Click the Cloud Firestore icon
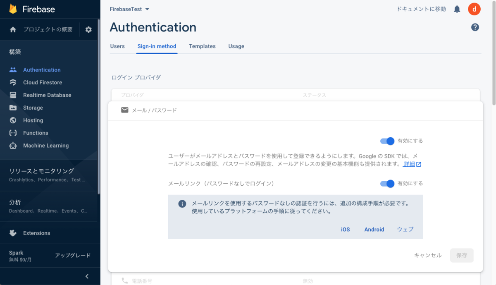 click(13, 82)
